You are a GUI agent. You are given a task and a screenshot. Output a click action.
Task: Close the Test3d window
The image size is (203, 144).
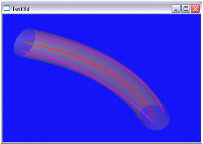pyautogui.click(x=195, y=9)
